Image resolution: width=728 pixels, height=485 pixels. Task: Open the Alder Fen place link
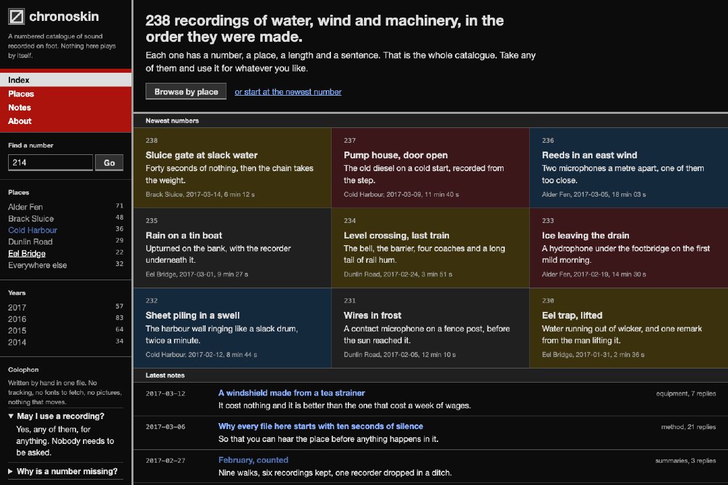click(26, 207)
